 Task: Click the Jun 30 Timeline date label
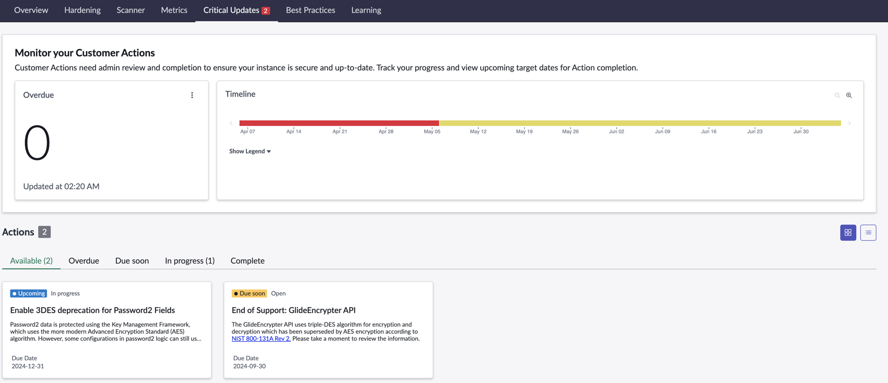coord(801,132)
